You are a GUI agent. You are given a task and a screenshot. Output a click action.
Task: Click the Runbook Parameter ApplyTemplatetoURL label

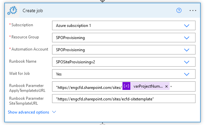click(27, 88)
